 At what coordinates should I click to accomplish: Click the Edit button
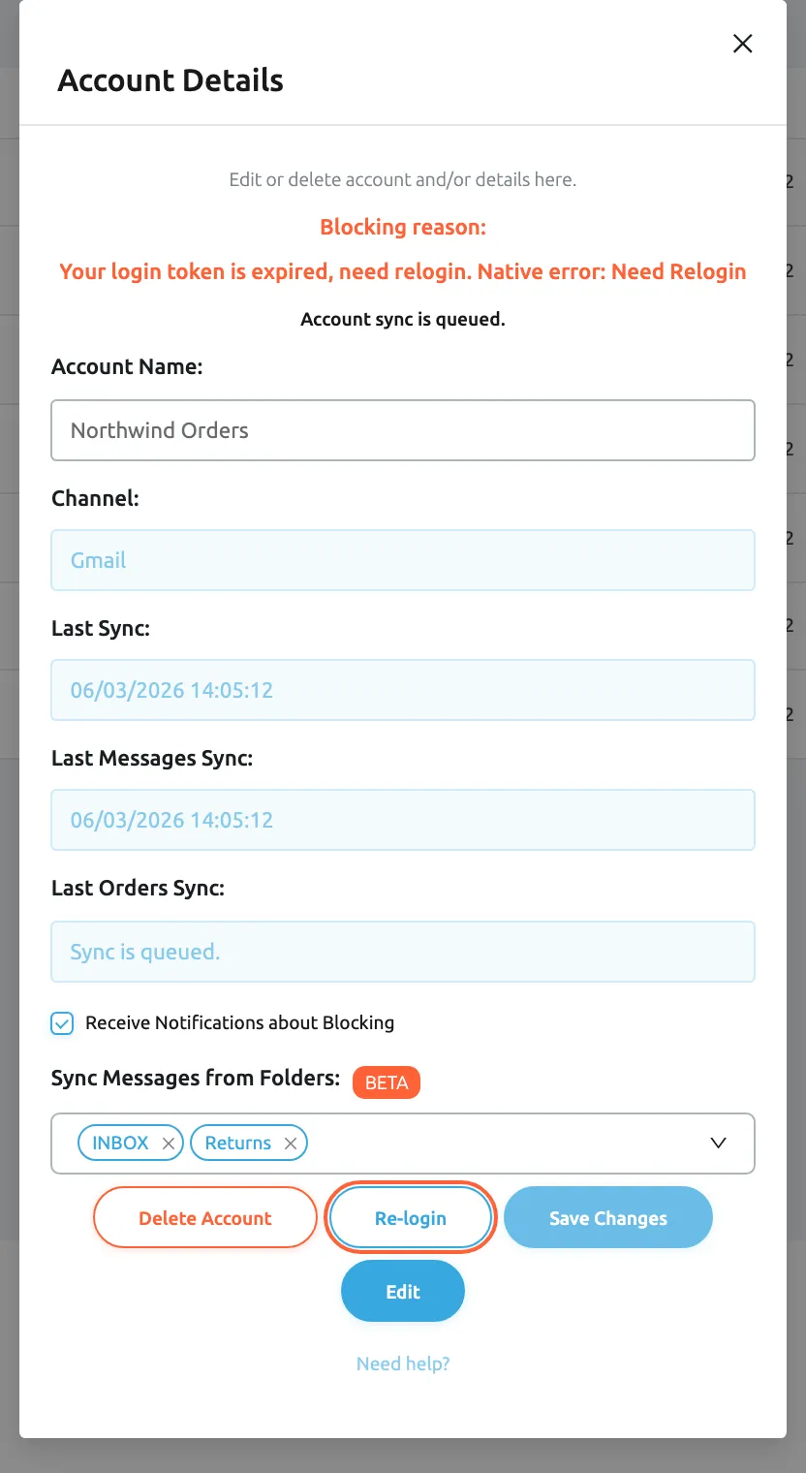(x=403, y=1292)
